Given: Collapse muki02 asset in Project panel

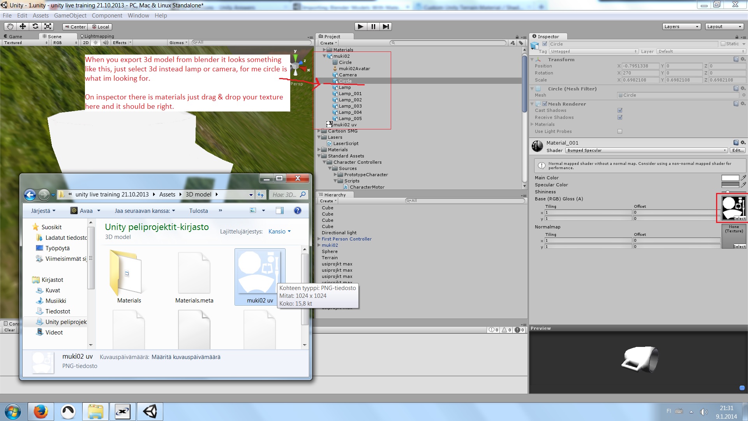Looking at the screenshot, I should tap(325, 56).
